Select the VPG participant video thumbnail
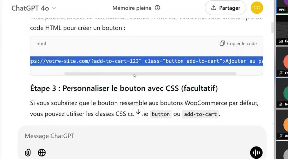 coord(282,6)
